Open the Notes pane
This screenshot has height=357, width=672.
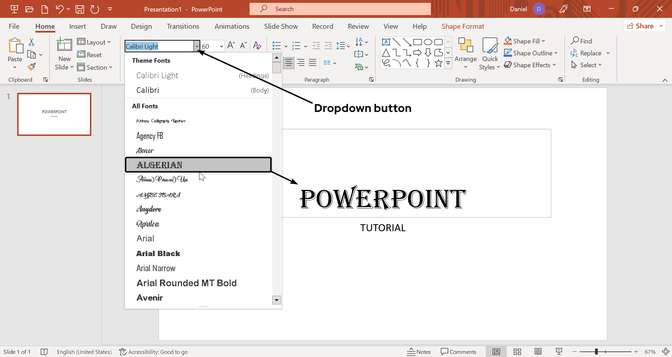pyautogui.click(x=419, y=351)
